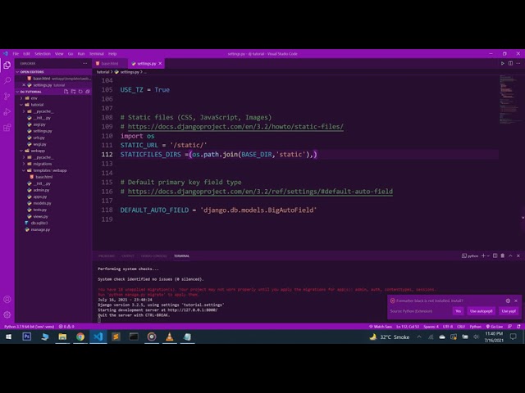Split the terminal panel
Screen dimensions: 525x393
pyautogui.click(x=495, y=255)
